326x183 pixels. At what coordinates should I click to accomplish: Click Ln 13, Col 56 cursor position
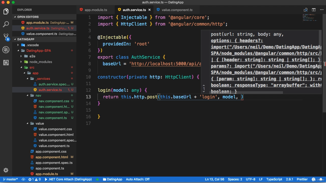(x=215, y=179)
